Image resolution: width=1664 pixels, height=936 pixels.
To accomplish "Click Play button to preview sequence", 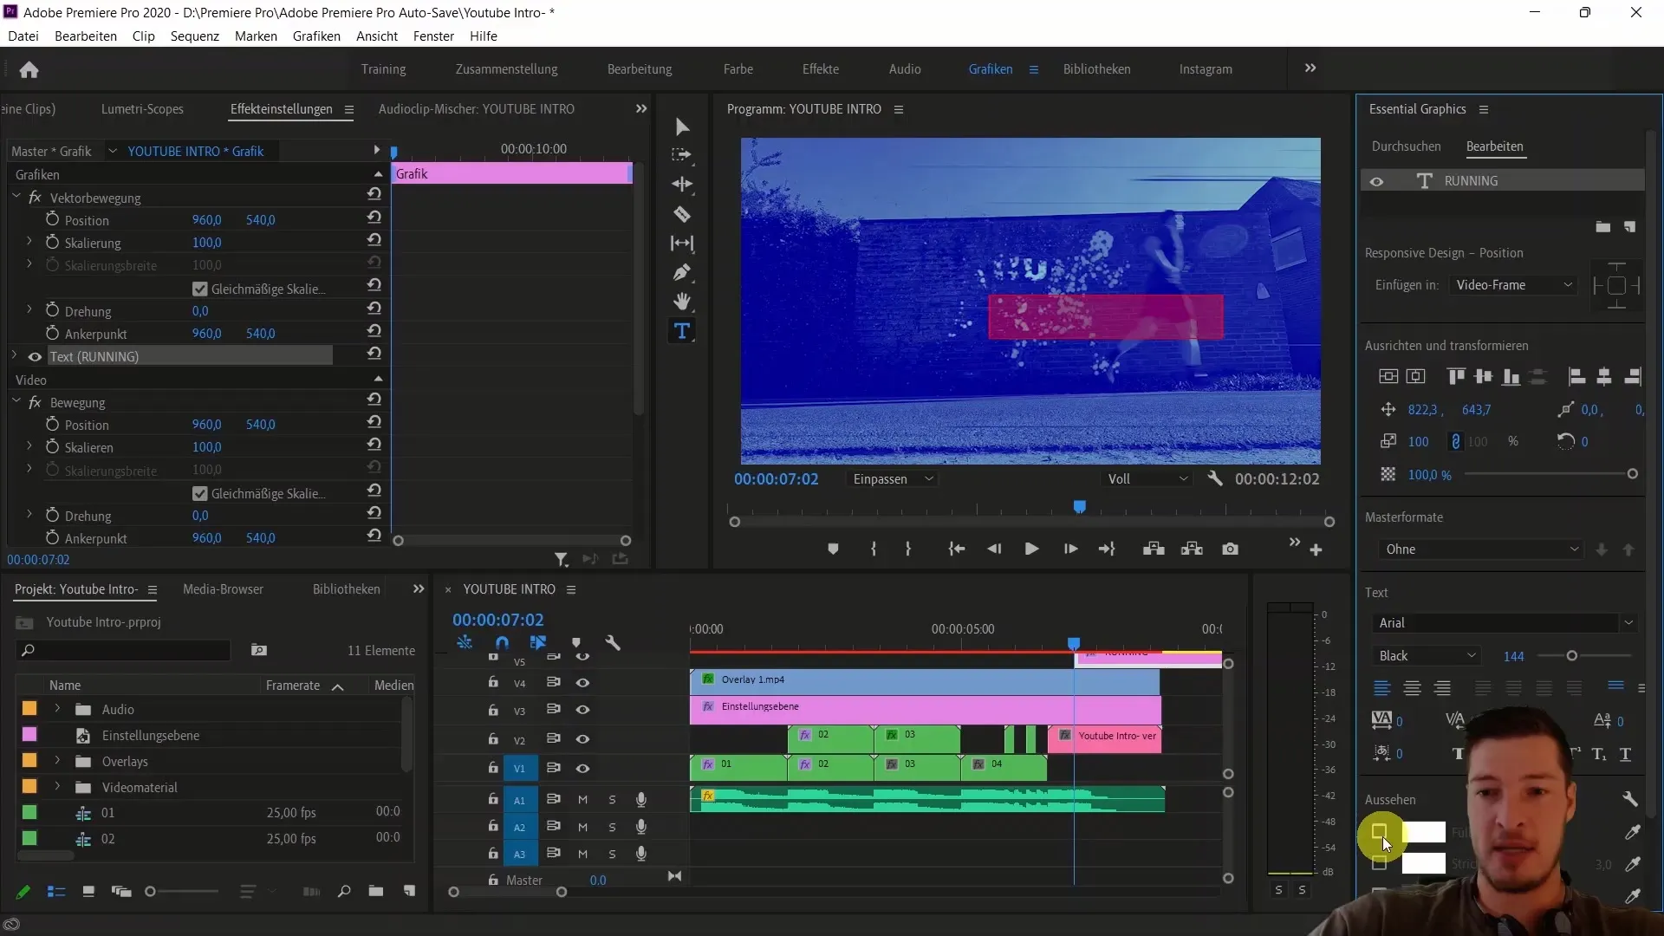I will (x=1030, y=549).
